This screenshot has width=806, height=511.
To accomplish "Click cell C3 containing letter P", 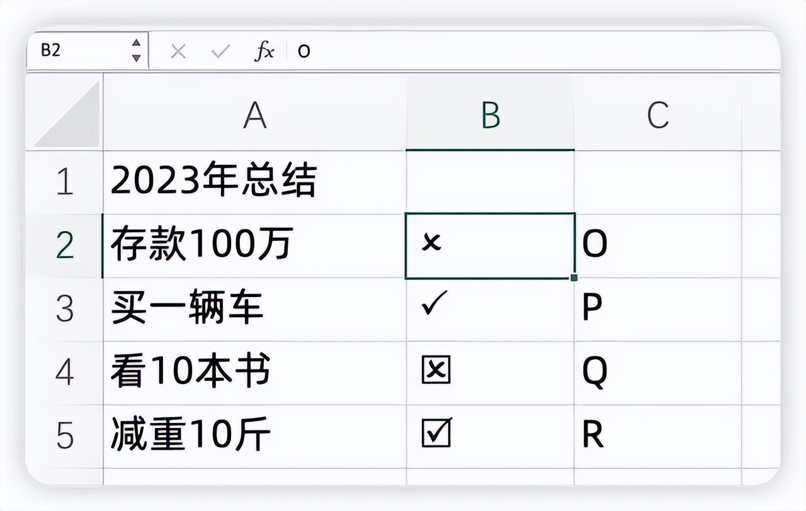I will click(x=657, y=310).
